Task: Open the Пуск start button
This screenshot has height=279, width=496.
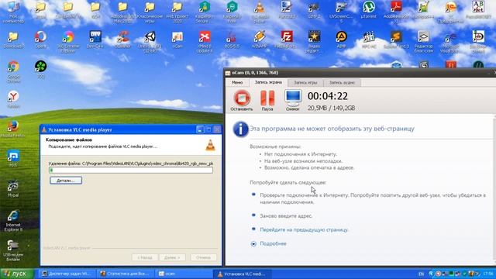Action: click(x=16, y=274)
